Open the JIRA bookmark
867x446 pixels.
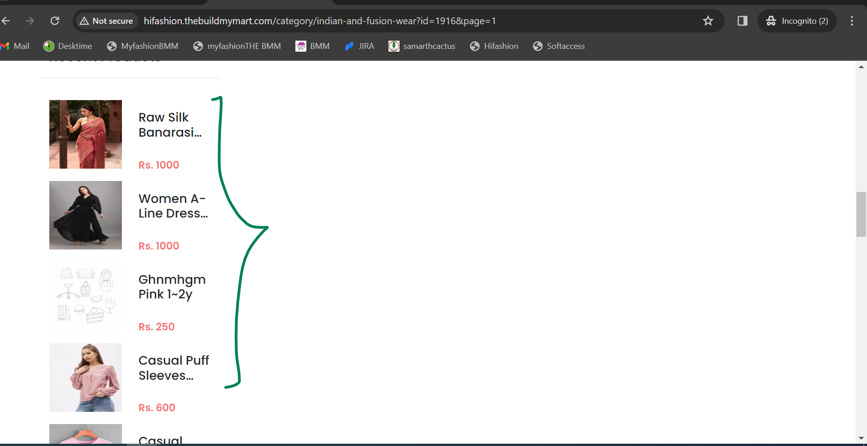359,46
